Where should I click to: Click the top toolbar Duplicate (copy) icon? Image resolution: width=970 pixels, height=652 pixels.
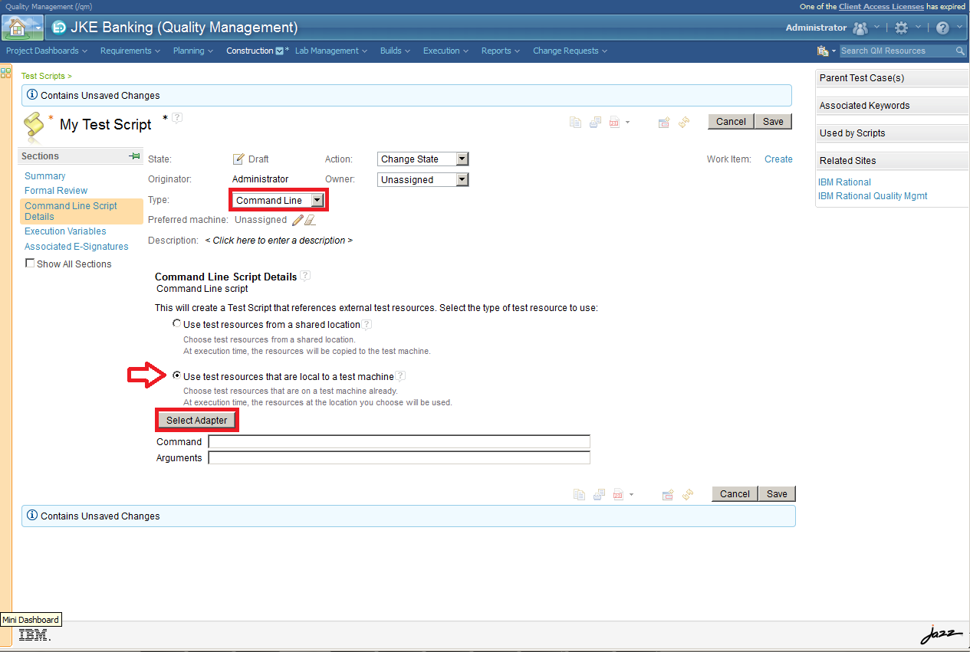(x=575, y=122)
